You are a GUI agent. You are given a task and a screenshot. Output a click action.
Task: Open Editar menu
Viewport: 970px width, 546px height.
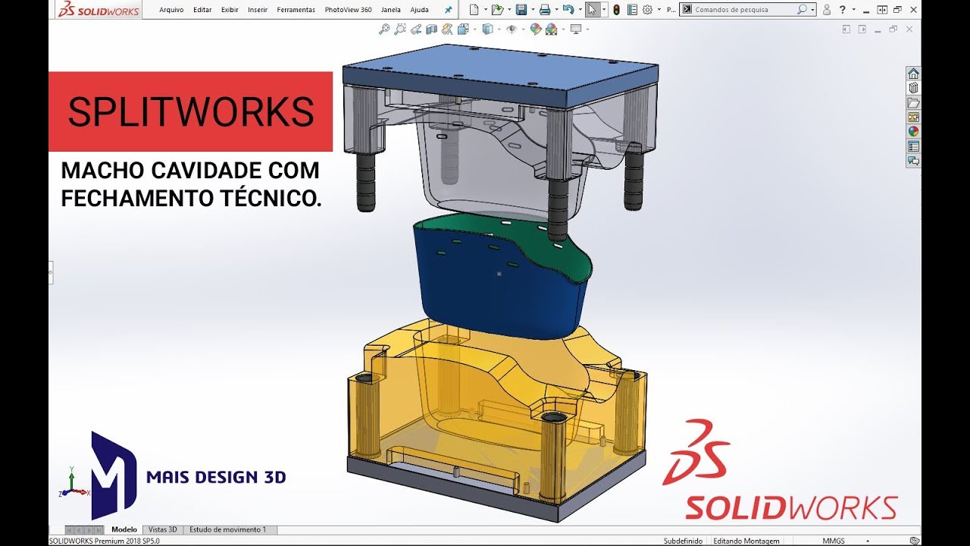click(202, 10)
